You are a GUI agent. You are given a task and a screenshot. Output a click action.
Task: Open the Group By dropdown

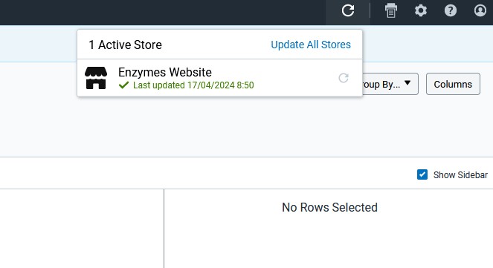coord(390,84)
